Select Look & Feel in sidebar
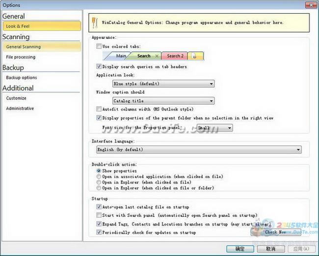The width and height of the screenshot is (319, 256). 42,26
